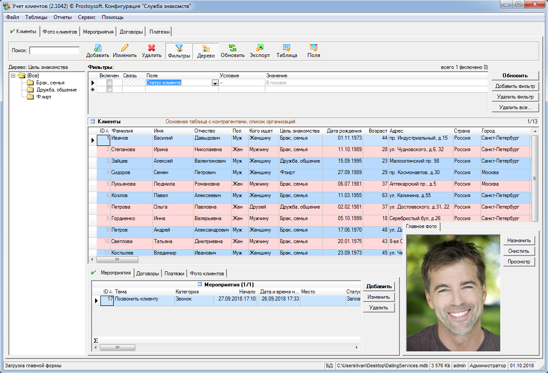Sort clients by the Фамилия column header
The image size is (548, 373).
tap(122, 131)
